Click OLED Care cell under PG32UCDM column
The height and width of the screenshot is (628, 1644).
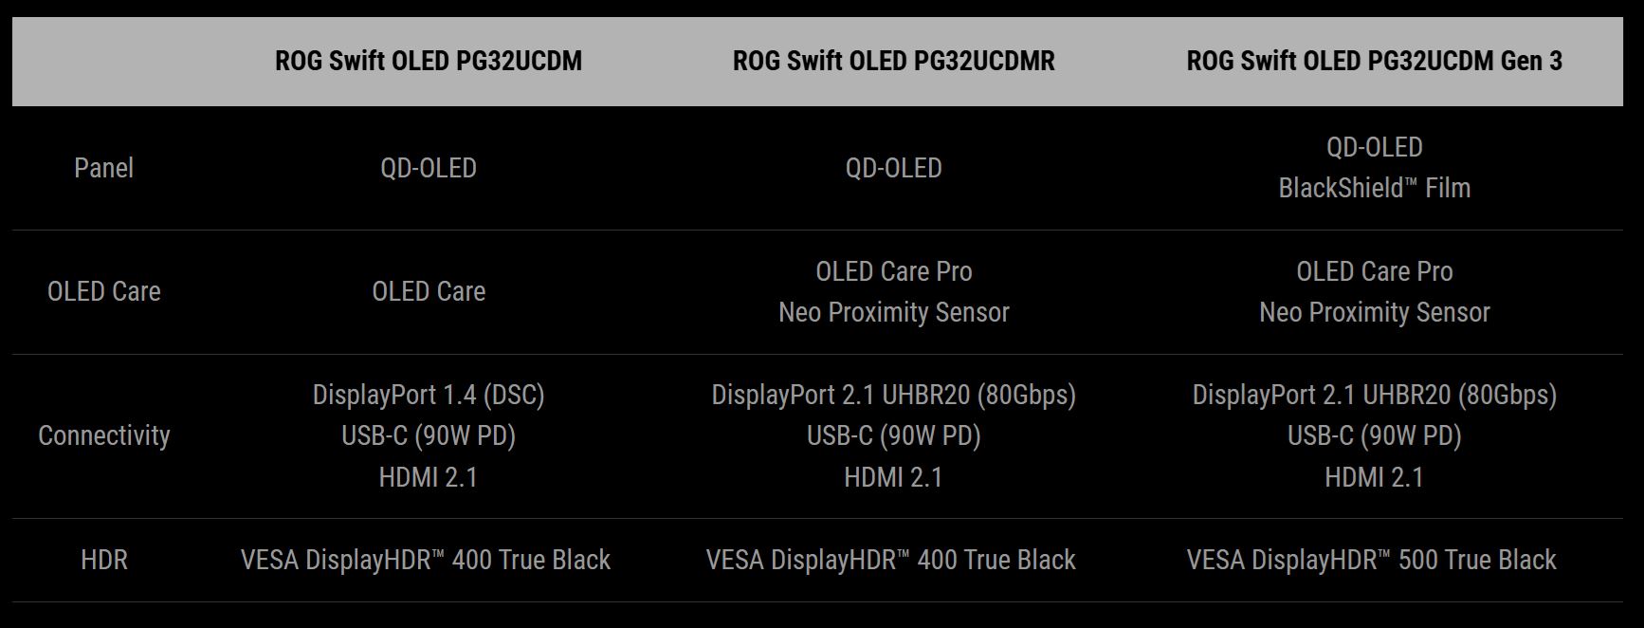[x=429, y=291]
